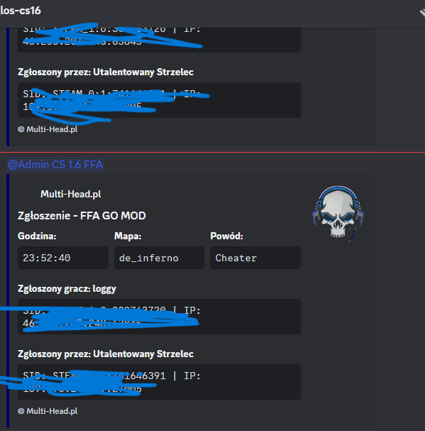Select the reported player loggy SID code block
Image resolution: width=425 pixels, height=431 pixels.
(159, 317)
